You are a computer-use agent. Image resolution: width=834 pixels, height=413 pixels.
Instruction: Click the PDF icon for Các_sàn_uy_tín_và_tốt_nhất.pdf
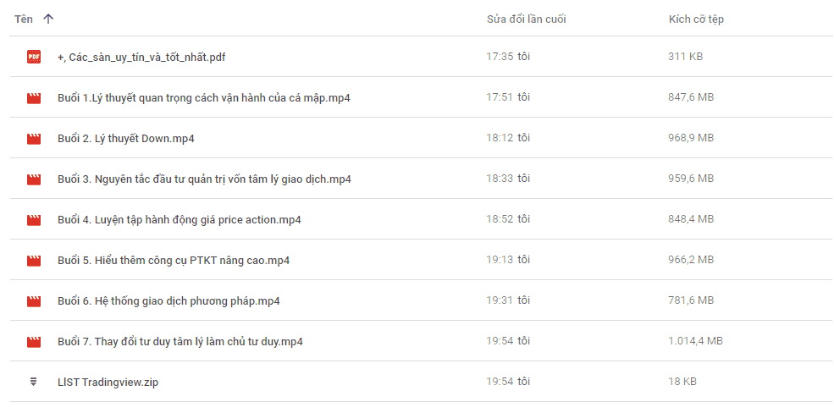pos(34,57)
